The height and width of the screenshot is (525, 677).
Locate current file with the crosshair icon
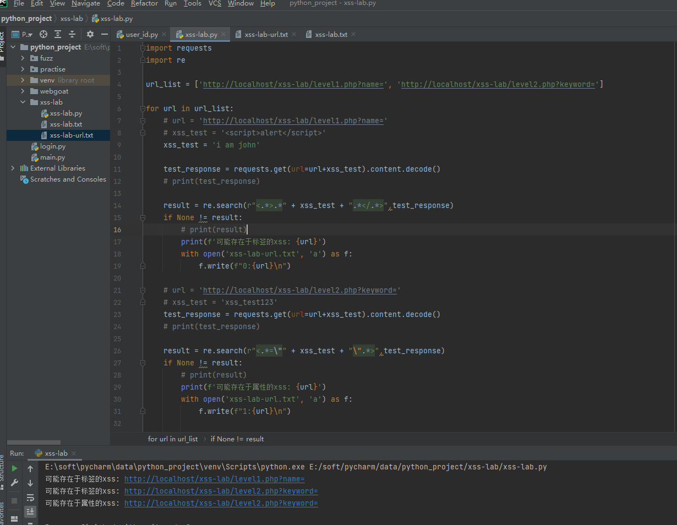click(x=43, y=34)
